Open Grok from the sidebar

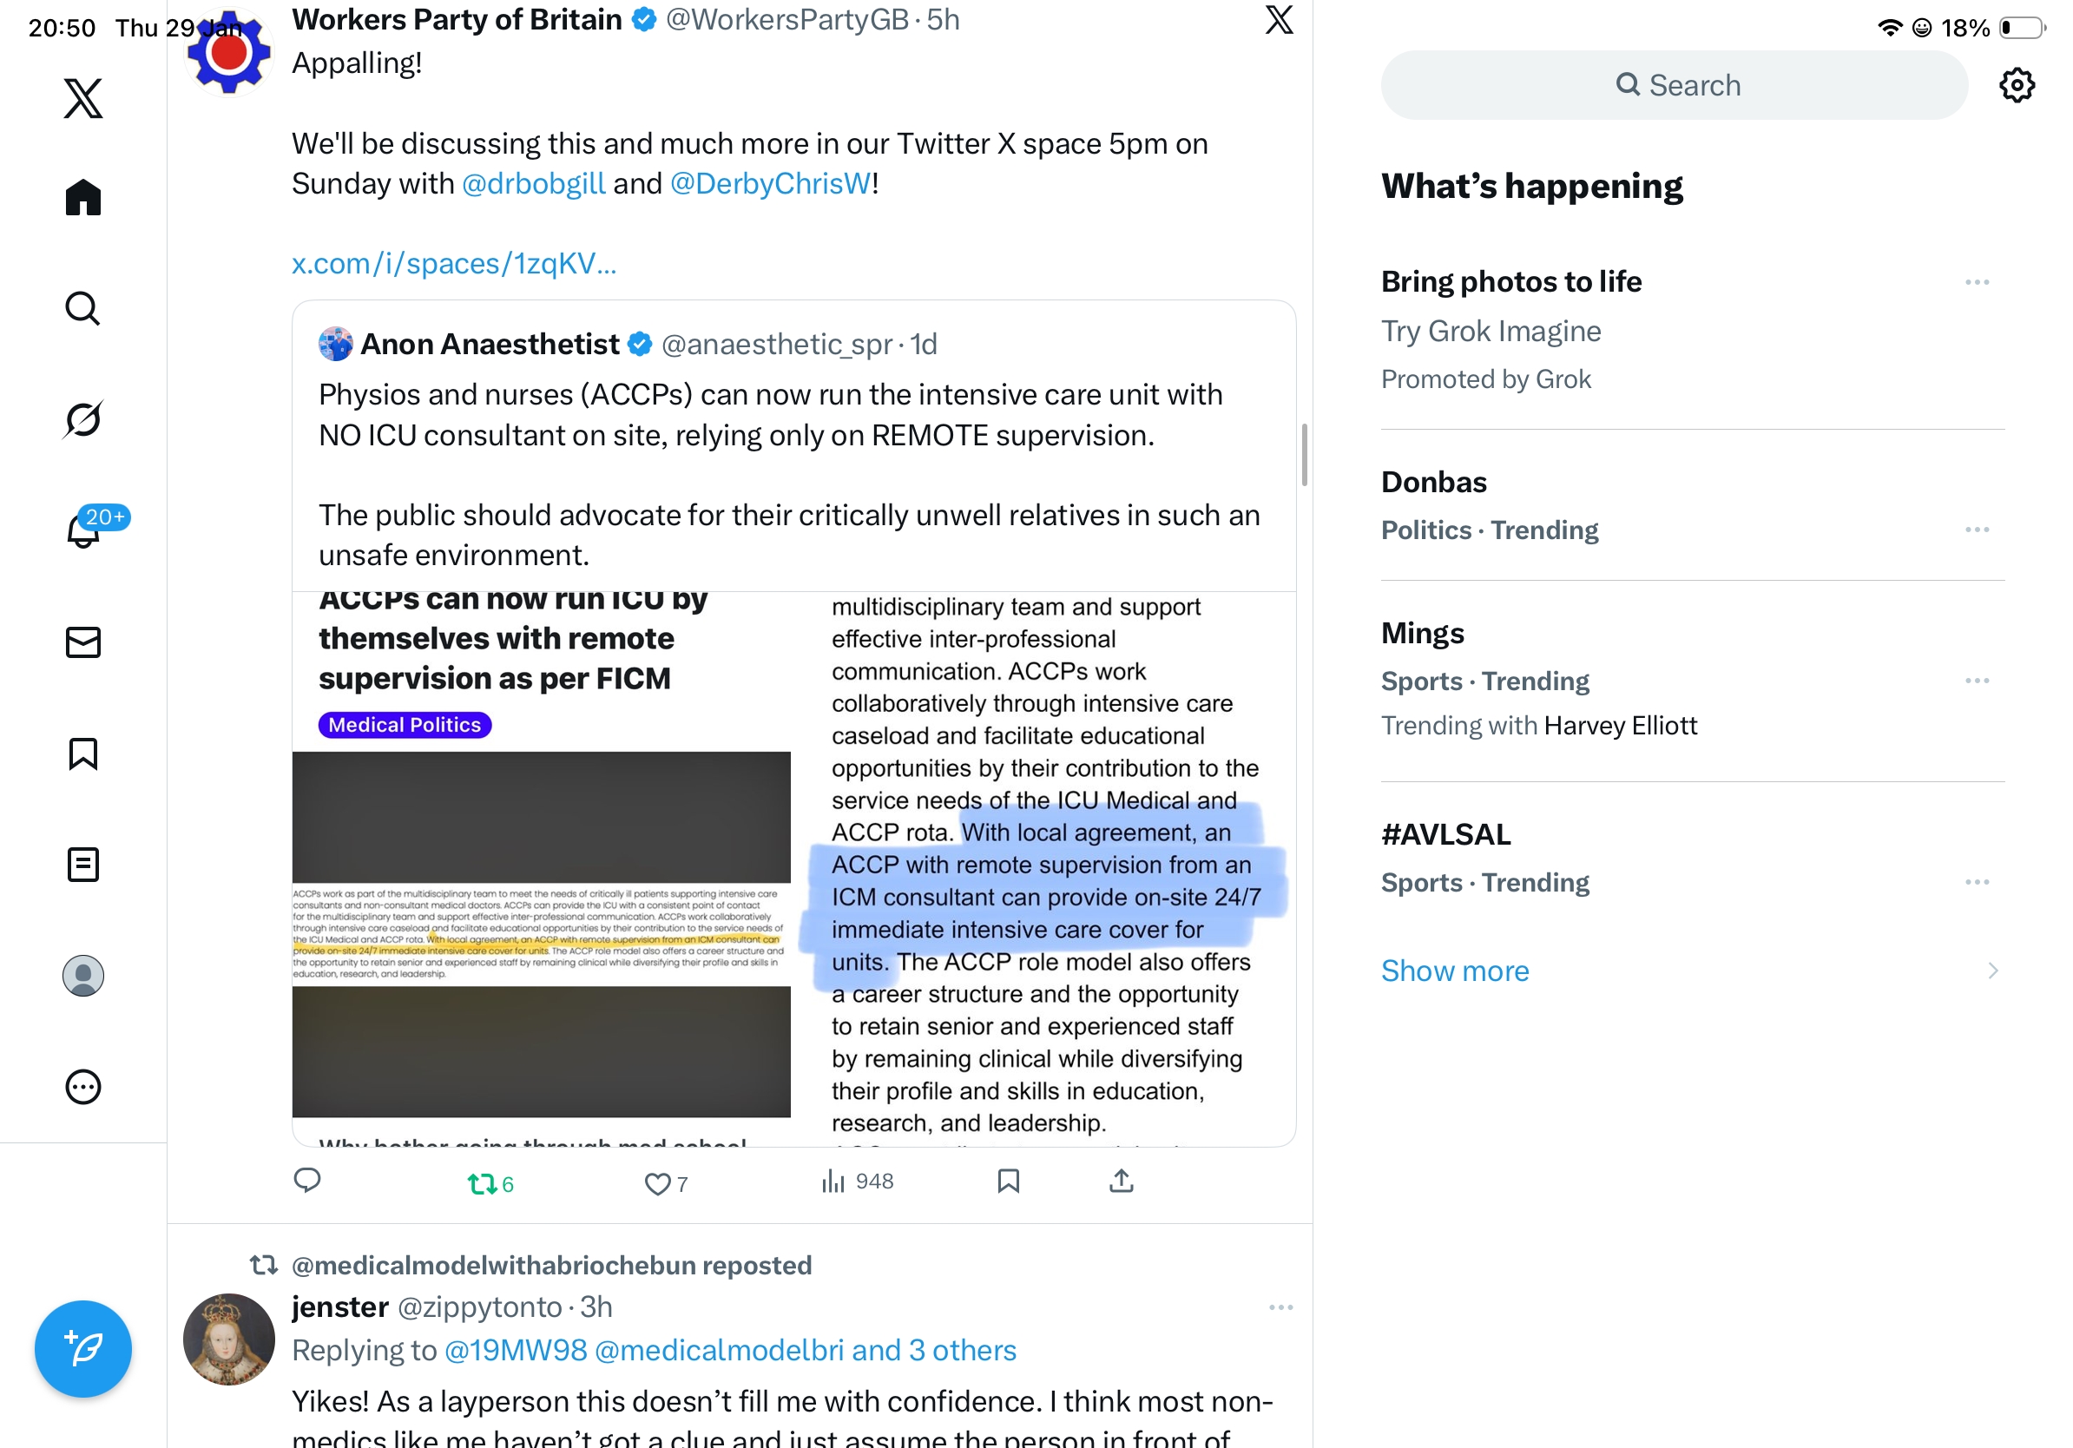pyautogui.click(x=83, y=419)
